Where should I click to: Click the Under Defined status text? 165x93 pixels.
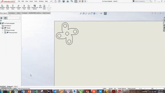[122, 89]
